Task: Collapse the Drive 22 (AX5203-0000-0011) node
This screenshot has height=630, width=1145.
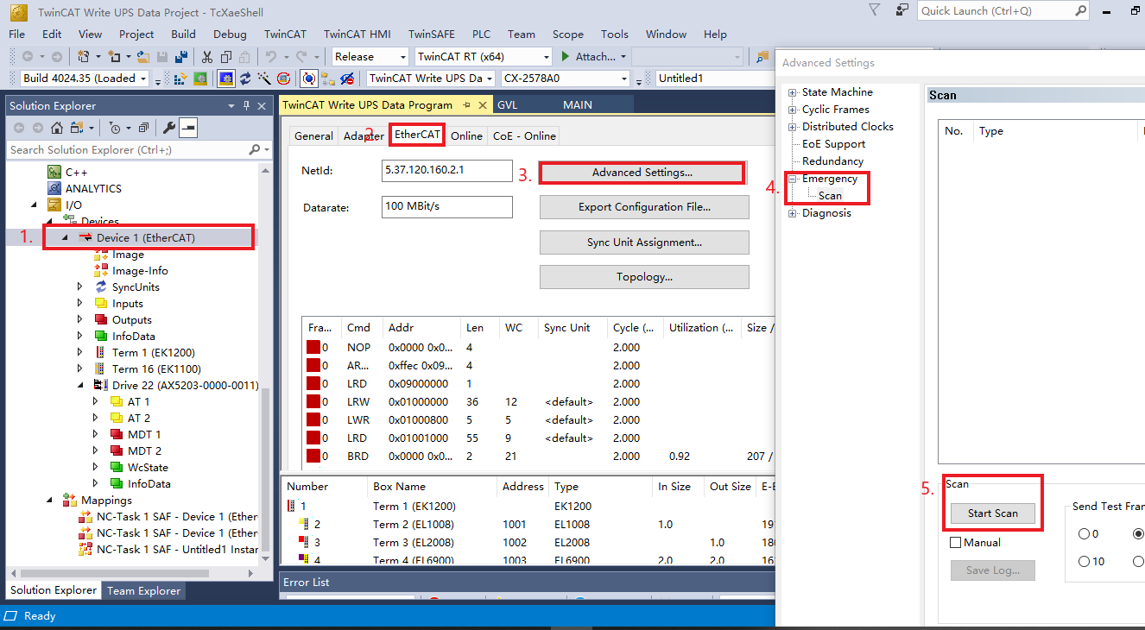Action: (81, 386)
